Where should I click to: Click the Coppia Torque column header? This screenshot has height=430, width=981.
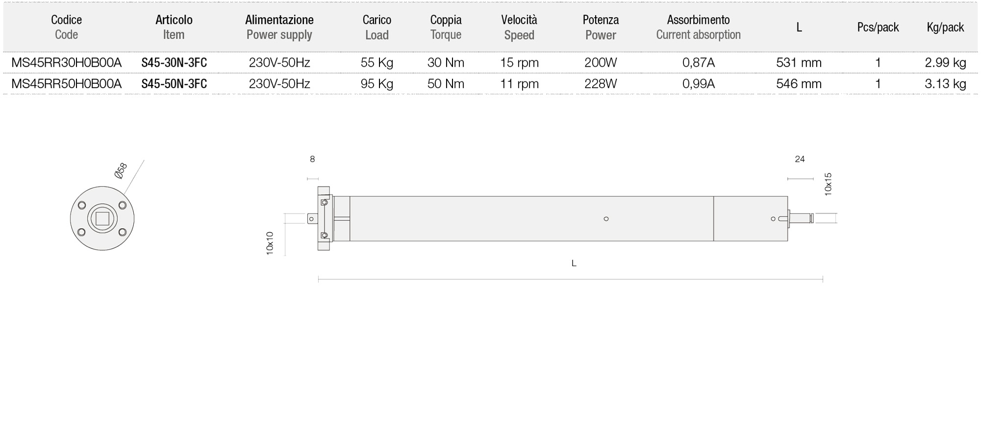coord(446,27)
